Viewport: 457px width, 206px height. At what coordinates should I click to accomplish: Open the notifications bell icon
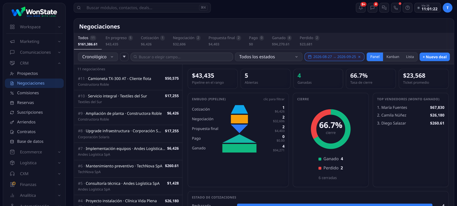pyautogui.click(x=361, y=8)
